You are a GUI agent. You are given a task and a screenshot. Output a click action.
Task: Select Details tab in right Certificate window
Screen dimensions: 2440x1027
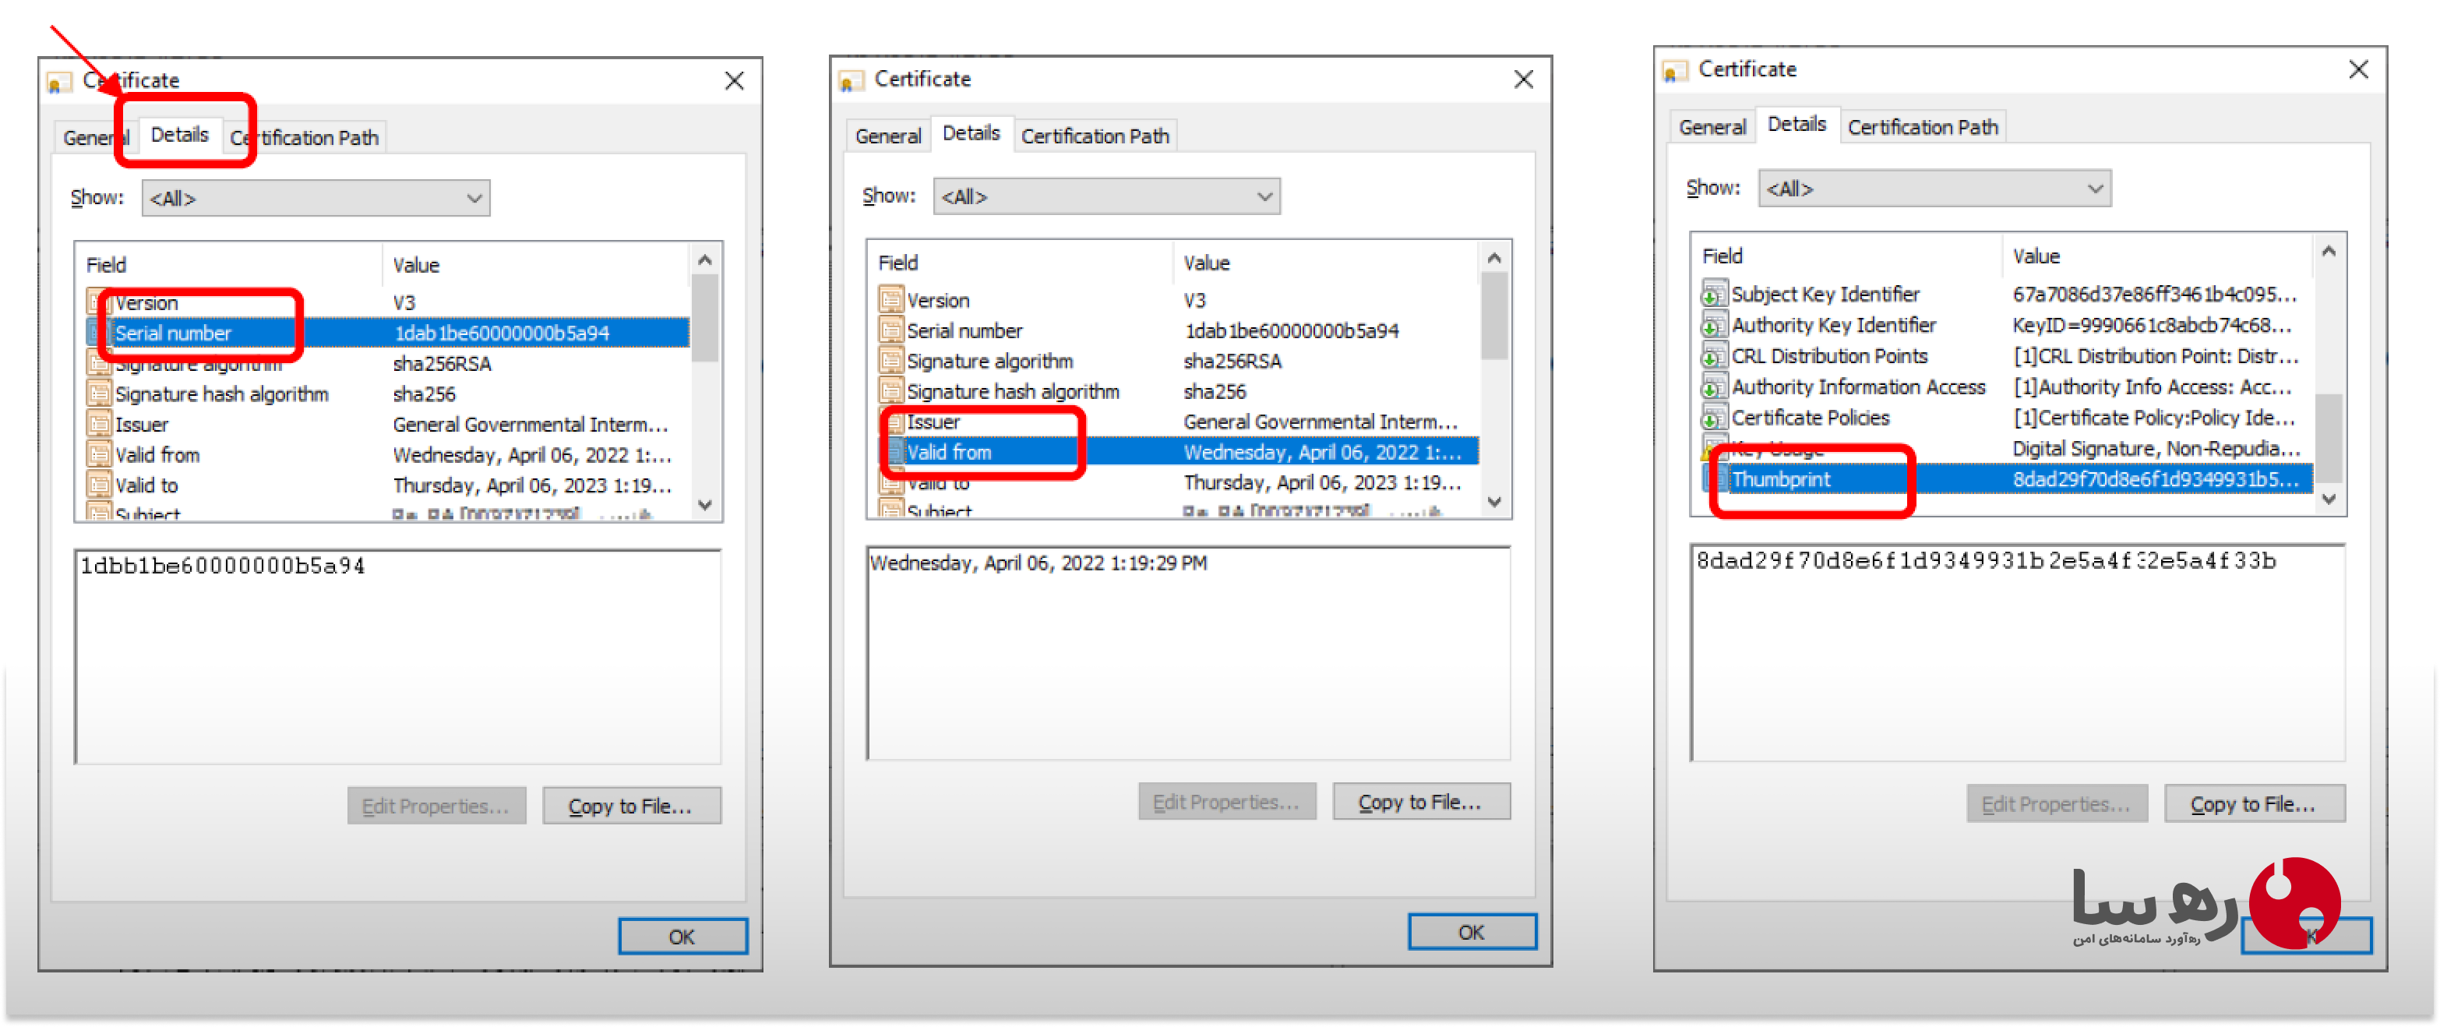[x=1796, y=124]
